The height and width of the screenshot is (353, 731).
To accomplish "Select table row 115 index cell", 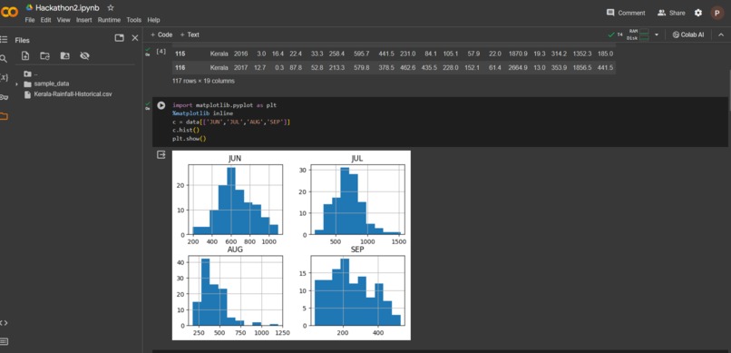I will (x=180, y=54).
